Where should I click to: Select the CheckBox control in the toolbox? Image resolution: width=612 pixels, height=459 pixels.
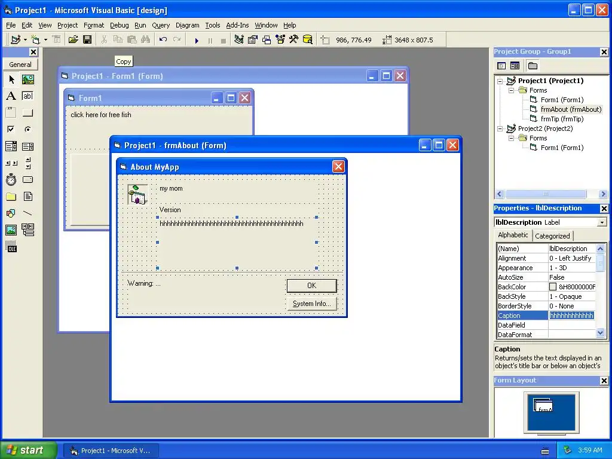[11, 129]
